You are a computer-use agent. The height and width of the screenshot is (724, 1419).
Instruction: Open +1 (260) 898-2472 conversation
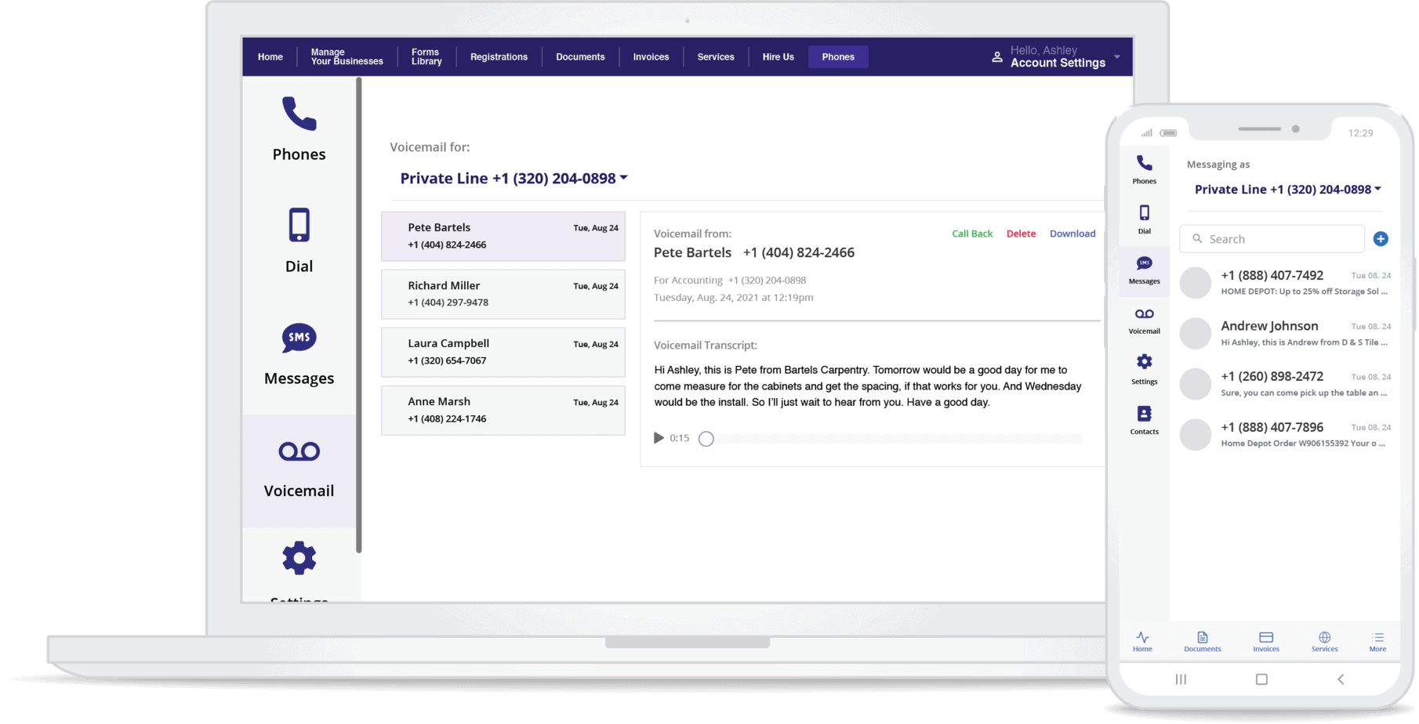1286,384
